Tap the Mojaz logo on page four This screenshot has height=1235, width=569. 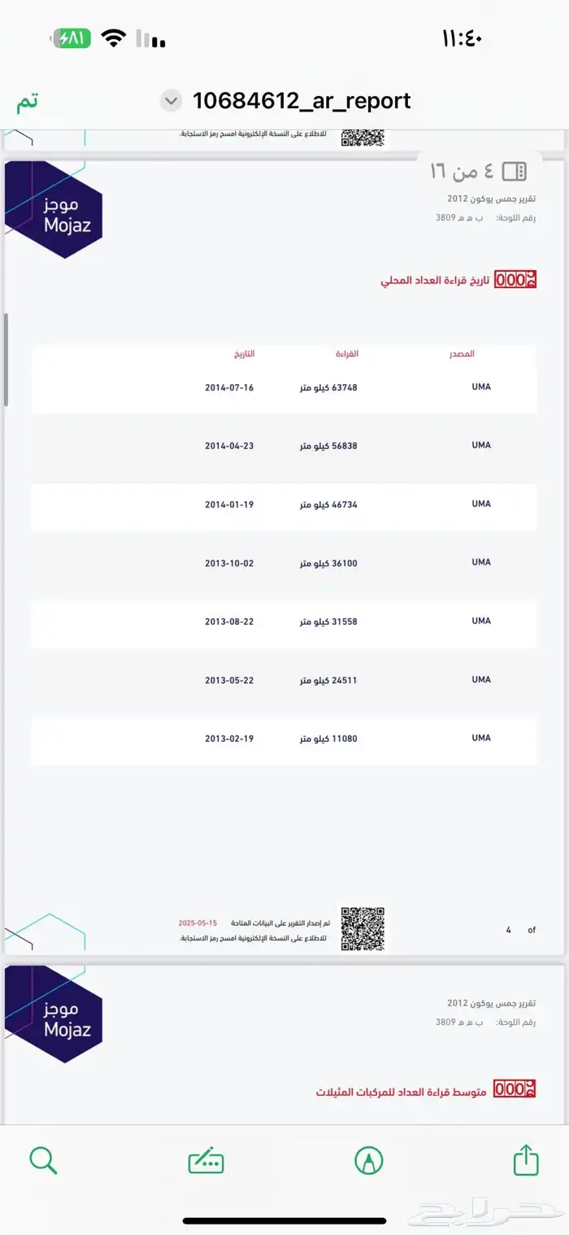pos(54,210)
